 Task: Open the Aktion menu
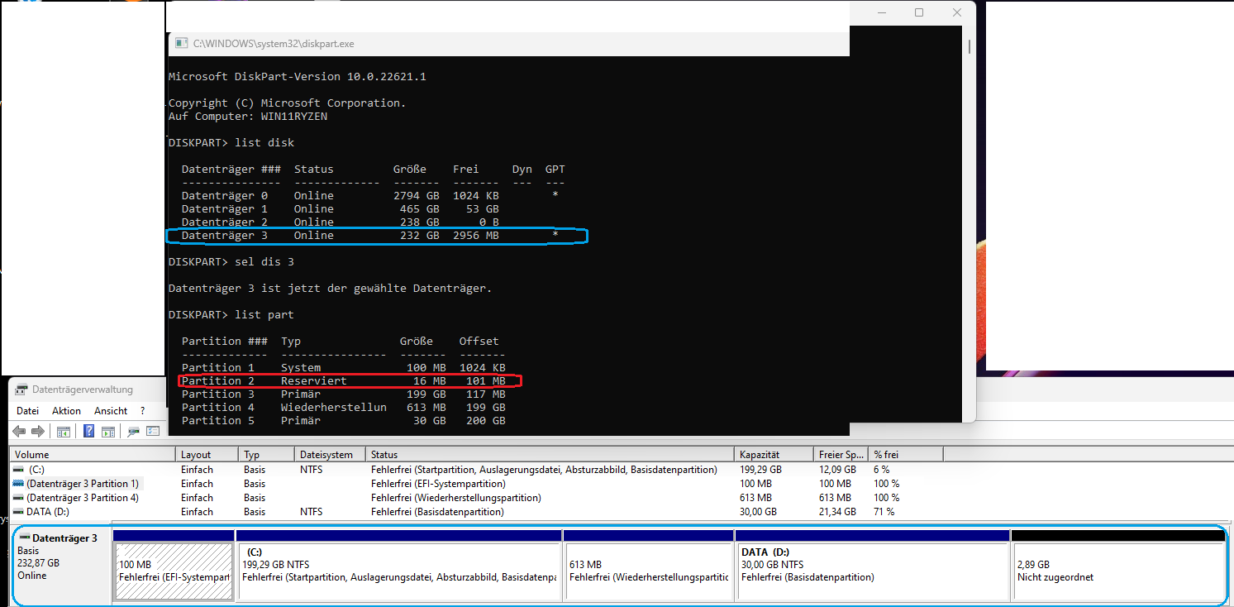66,410
